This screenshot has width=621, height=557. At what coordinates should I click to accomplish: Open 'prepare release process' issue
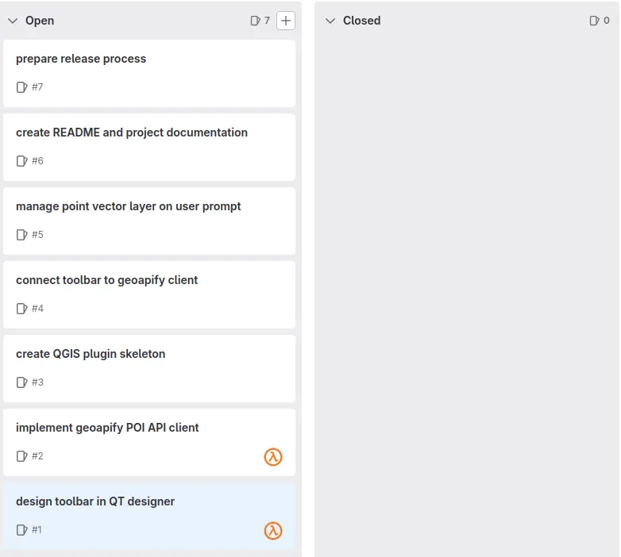click(x=81, y=59)
